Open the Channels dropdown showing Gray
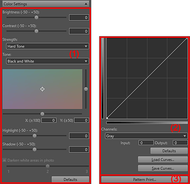190x184 pixels. [146, 136]
